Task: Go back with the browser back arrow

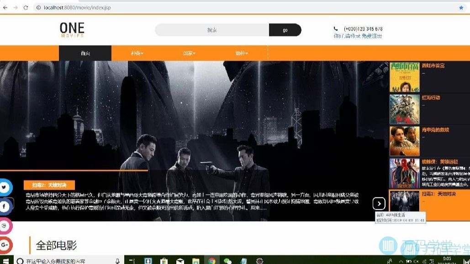Action: (x=5, y=7)
